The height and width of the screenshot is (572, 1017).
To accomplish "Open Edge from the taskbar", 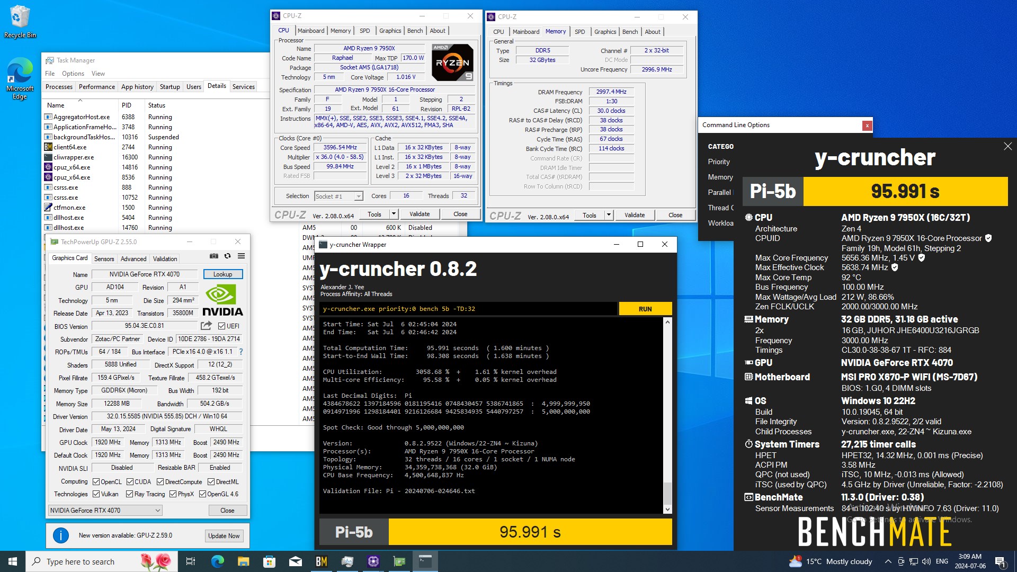I will tap(217, 561).
